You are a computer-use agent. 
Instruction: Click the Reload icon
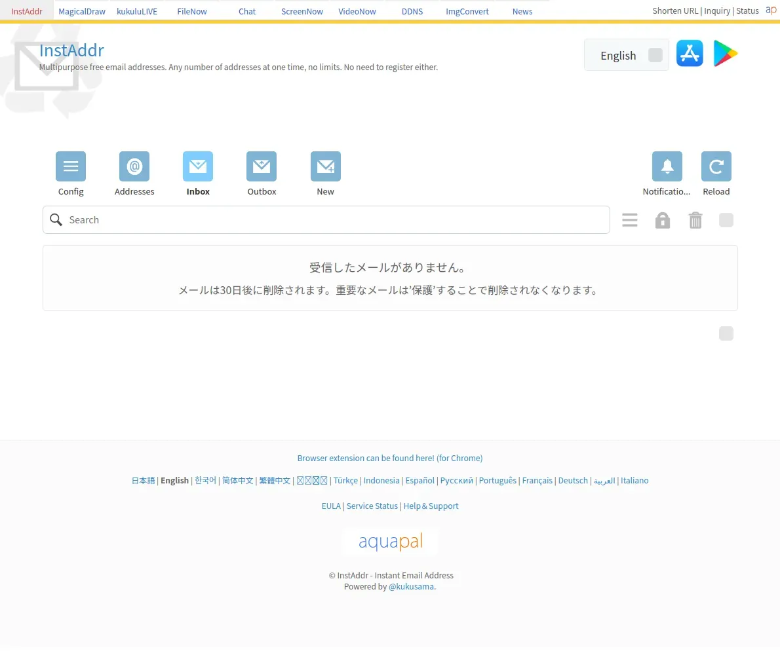tap(716, 166)
